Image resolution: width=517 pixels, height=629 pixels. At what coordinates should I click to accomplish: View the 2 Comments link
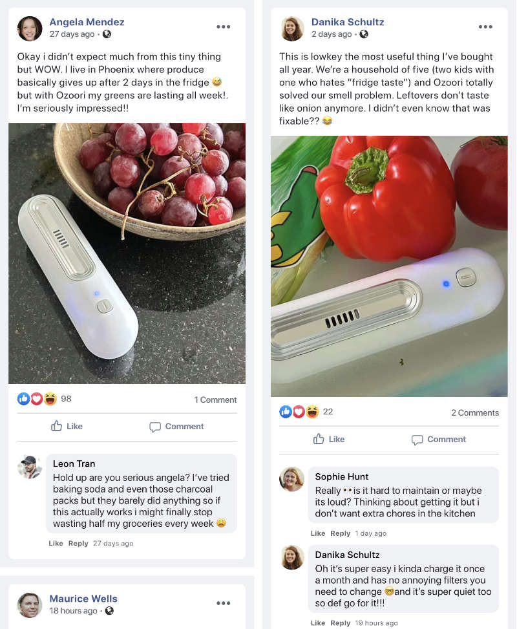pos(475,412)
